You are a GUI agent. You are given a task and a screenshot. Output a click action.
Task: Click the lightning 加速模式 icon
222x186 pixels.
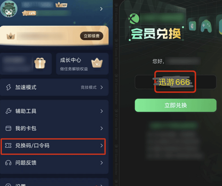(x=8, y=87)
